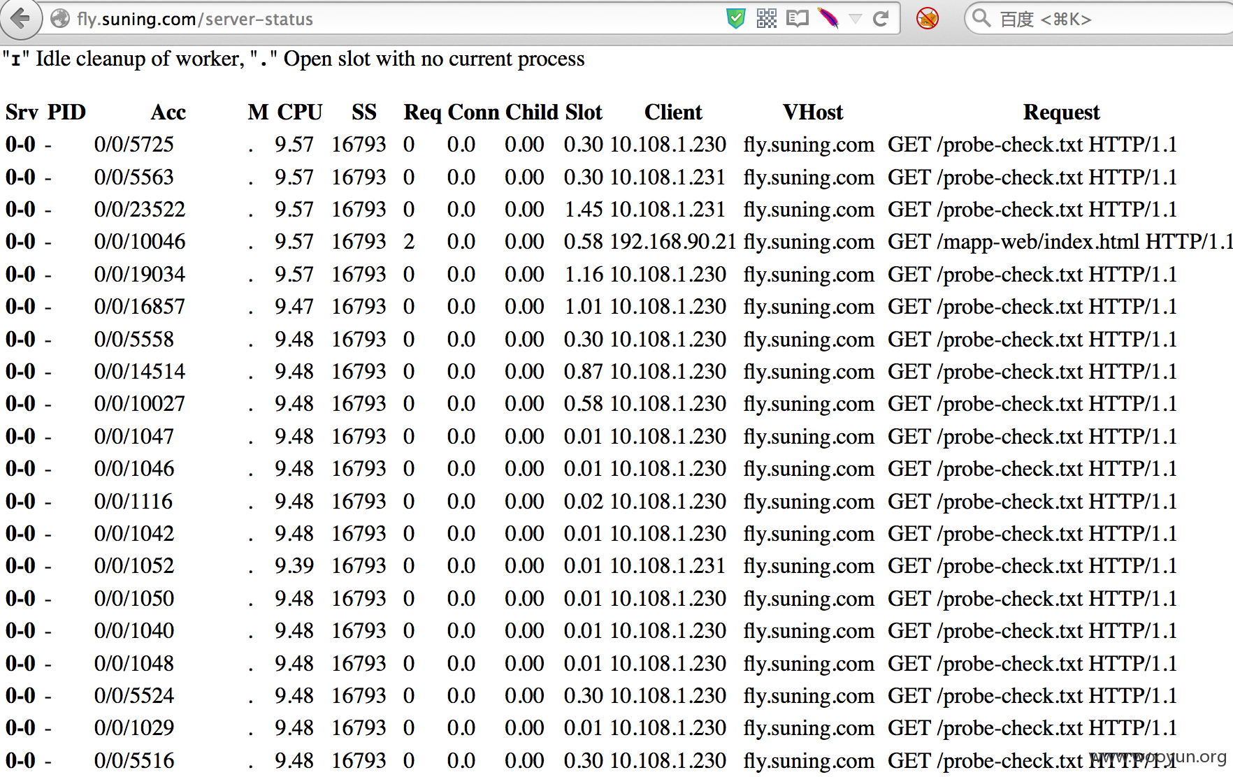Select the Acc value 0/0/10027
Viewport: 1233px width, 777px height.
click(x=140, y=404)
